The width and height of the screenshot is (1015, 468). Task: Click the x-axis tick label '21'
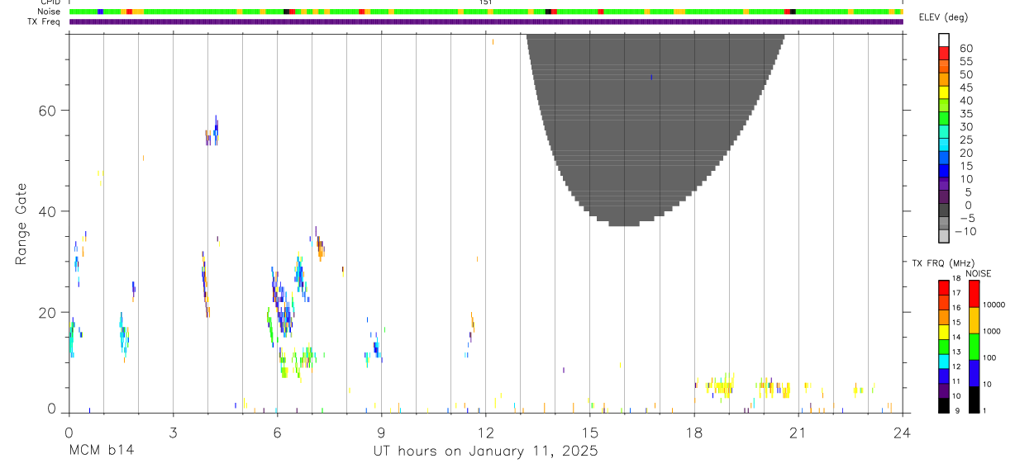click(x=798, y=432)
